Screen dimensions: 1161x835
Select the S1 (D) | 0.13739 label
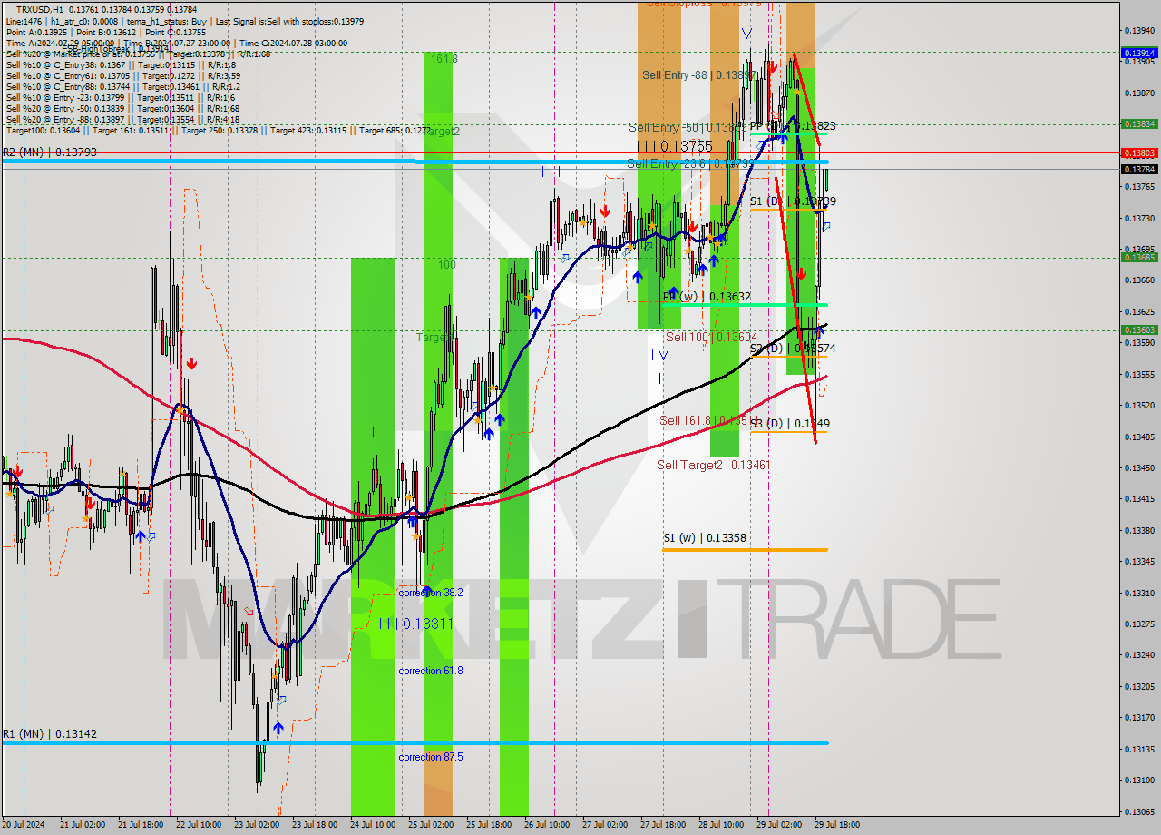[793, 201]
